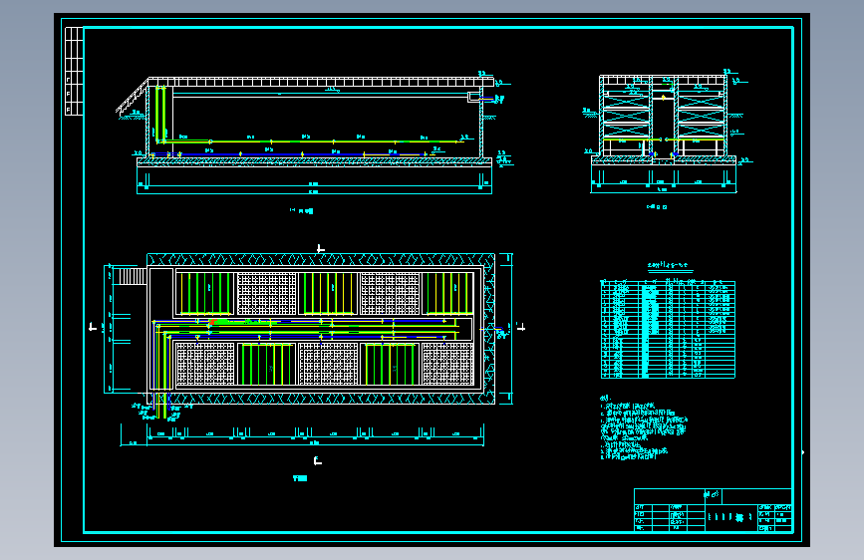This screenshot has height=560, width=864.
Task: Click the title block in drawing corner
Action: (713, 510)
